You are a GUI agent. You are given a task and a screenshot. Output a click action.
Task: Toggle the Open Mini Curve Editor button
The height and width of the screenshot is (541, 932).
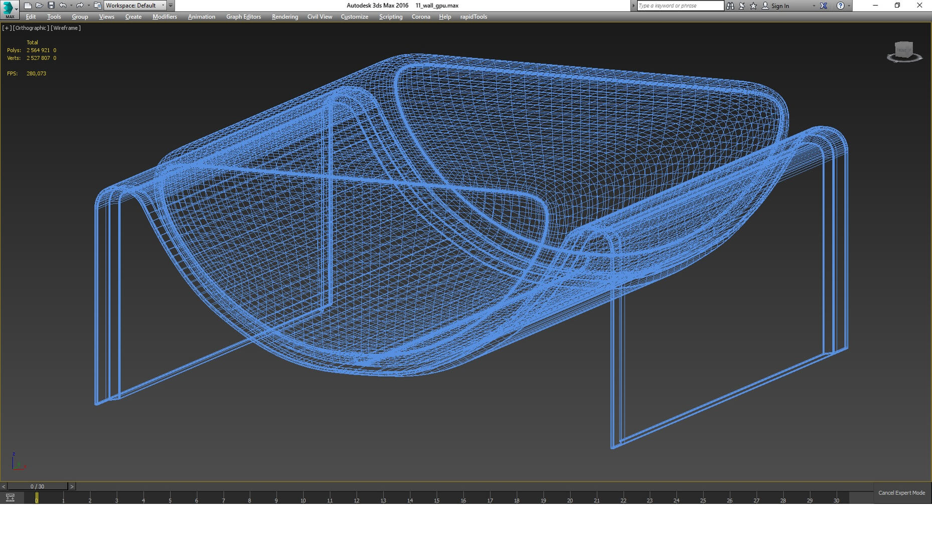pyautogui.click(x=10, y=497)
